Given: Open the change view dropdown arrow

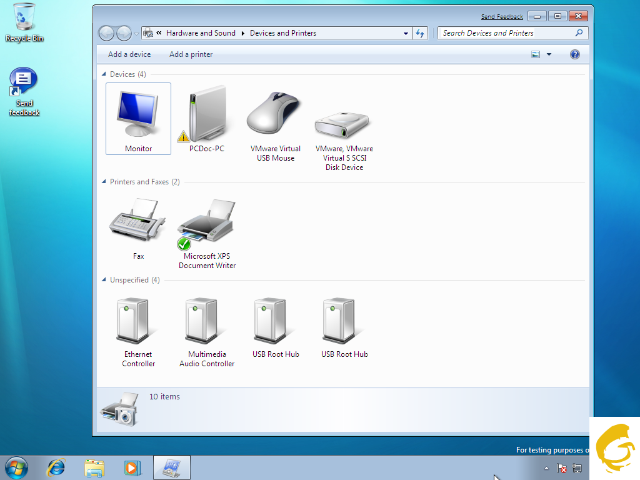Looking at the screenshot, I should (549, 54).
